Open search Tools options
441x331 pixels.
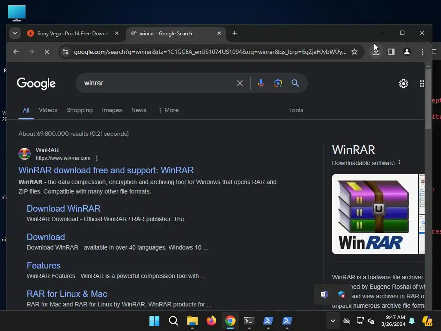click(296, 110)
